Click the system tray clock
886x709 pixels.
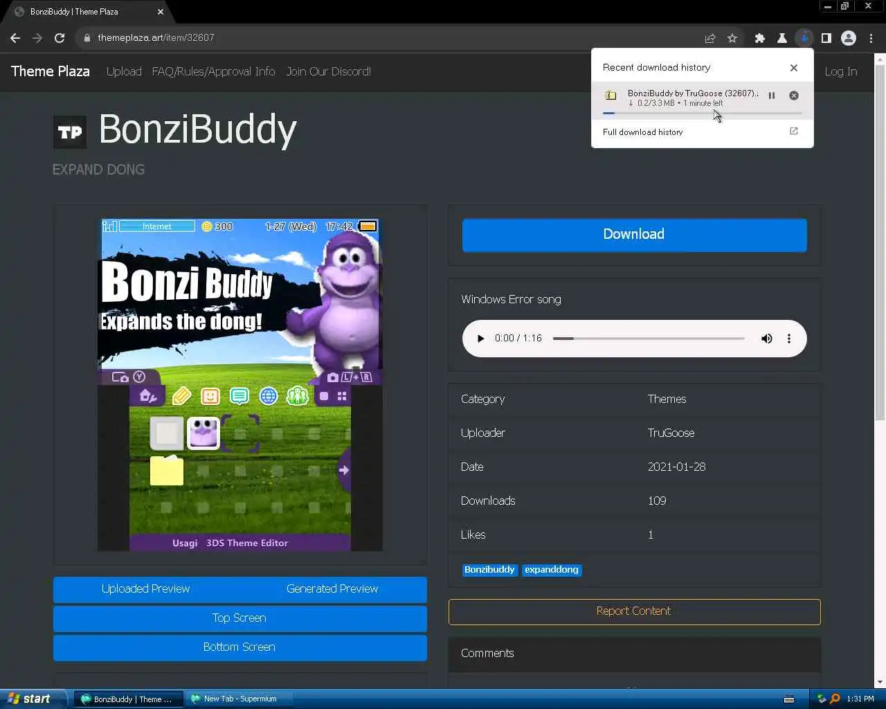point(860,699)
